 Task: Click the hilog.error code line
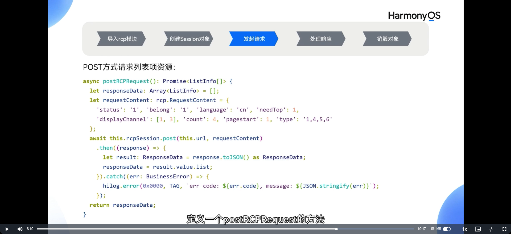click(241, 186)
